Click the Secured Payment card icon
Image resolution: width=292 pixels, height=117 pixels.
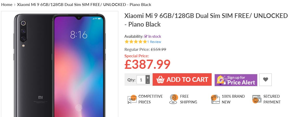point(257,99)
